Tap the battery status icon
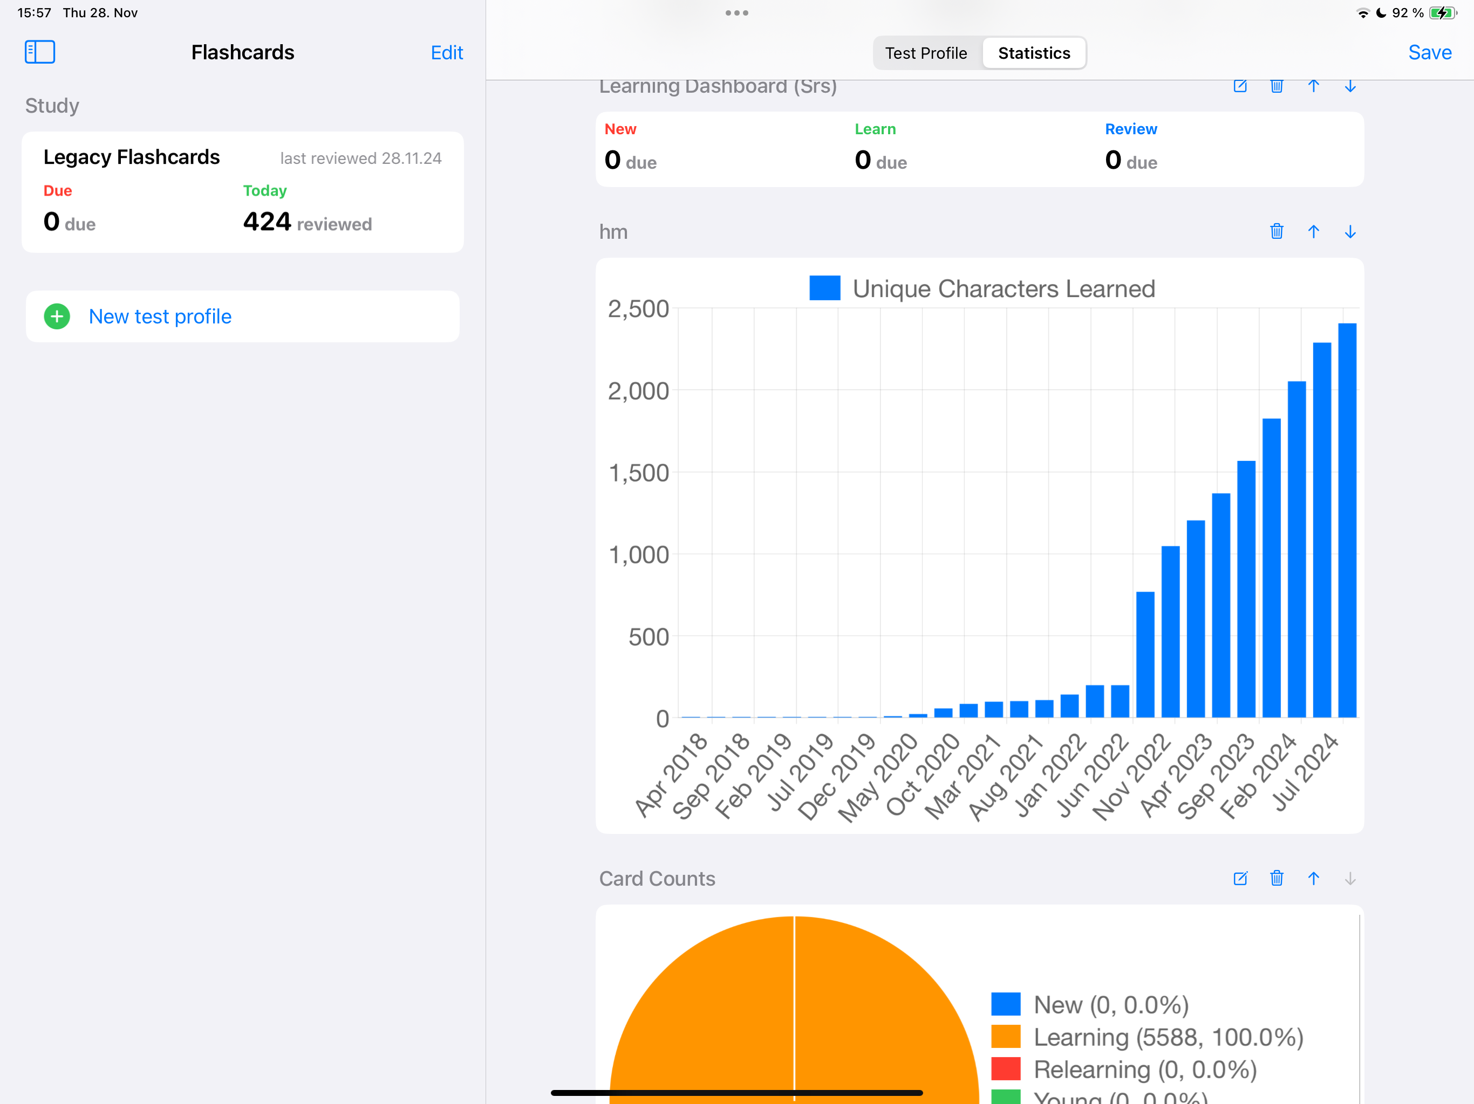The width and height of the screenshot is (1474, 1104). (1443, 12)
